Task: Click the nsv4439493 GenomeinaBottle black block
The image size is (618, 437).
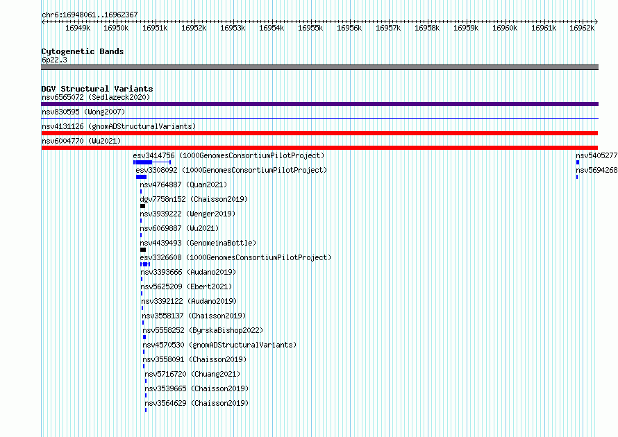Action: 143,250
